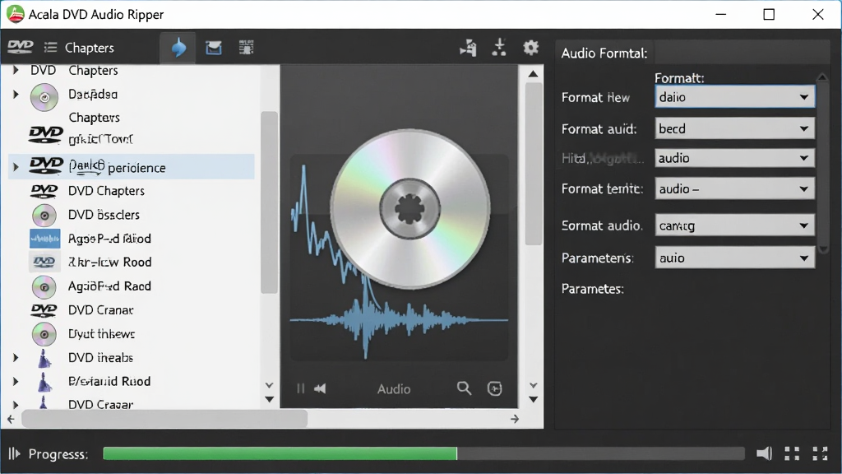This screenshot has width=842, height=474.
Task: Click the horizontal scroll left arrow
Action: click(x=12, y=419)
